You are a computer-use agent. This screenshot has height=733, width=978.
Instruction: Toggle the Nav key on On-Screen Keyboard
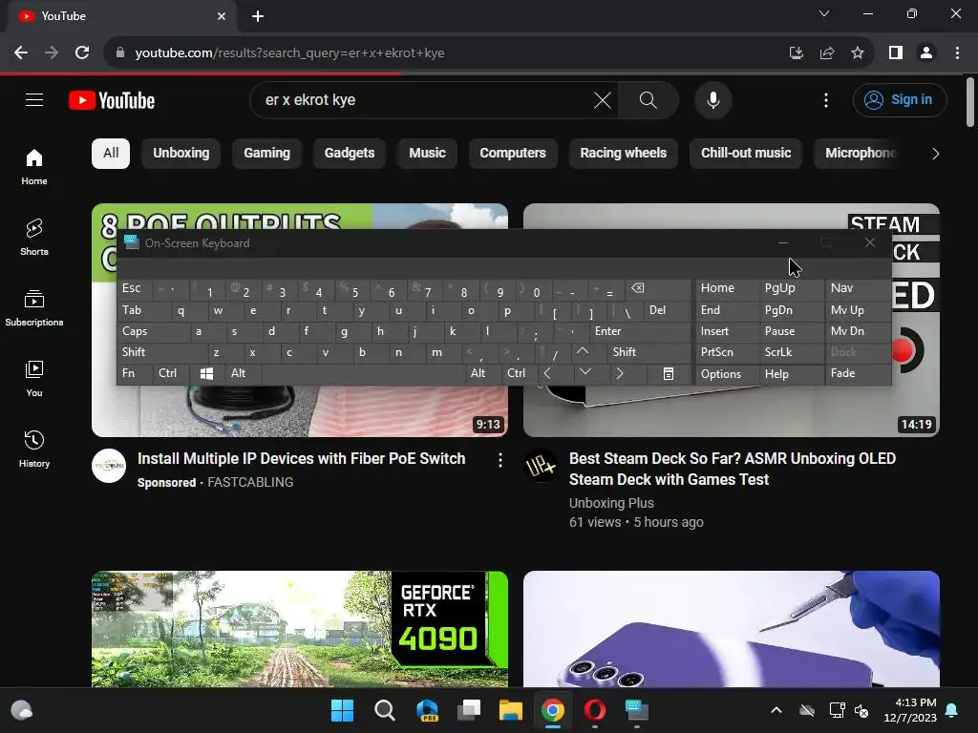858,288
